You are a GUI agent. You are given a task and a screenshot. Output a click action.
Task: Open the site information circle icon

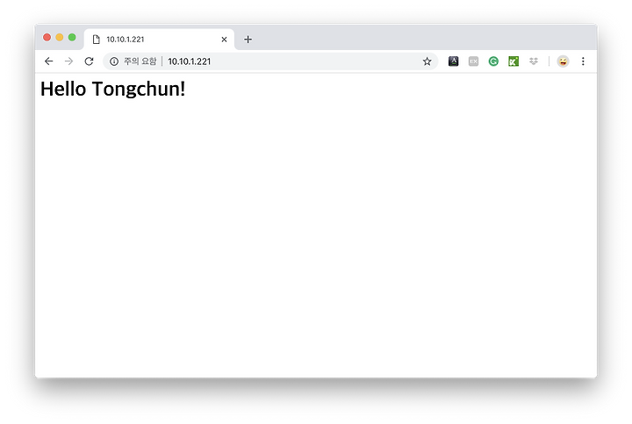(114, 61)
